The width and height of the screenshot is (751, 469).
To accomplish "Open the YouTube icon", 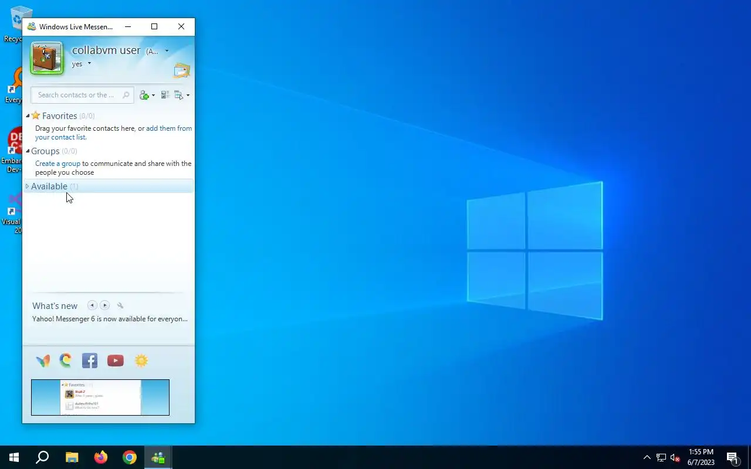I will [x=116, y=361].
